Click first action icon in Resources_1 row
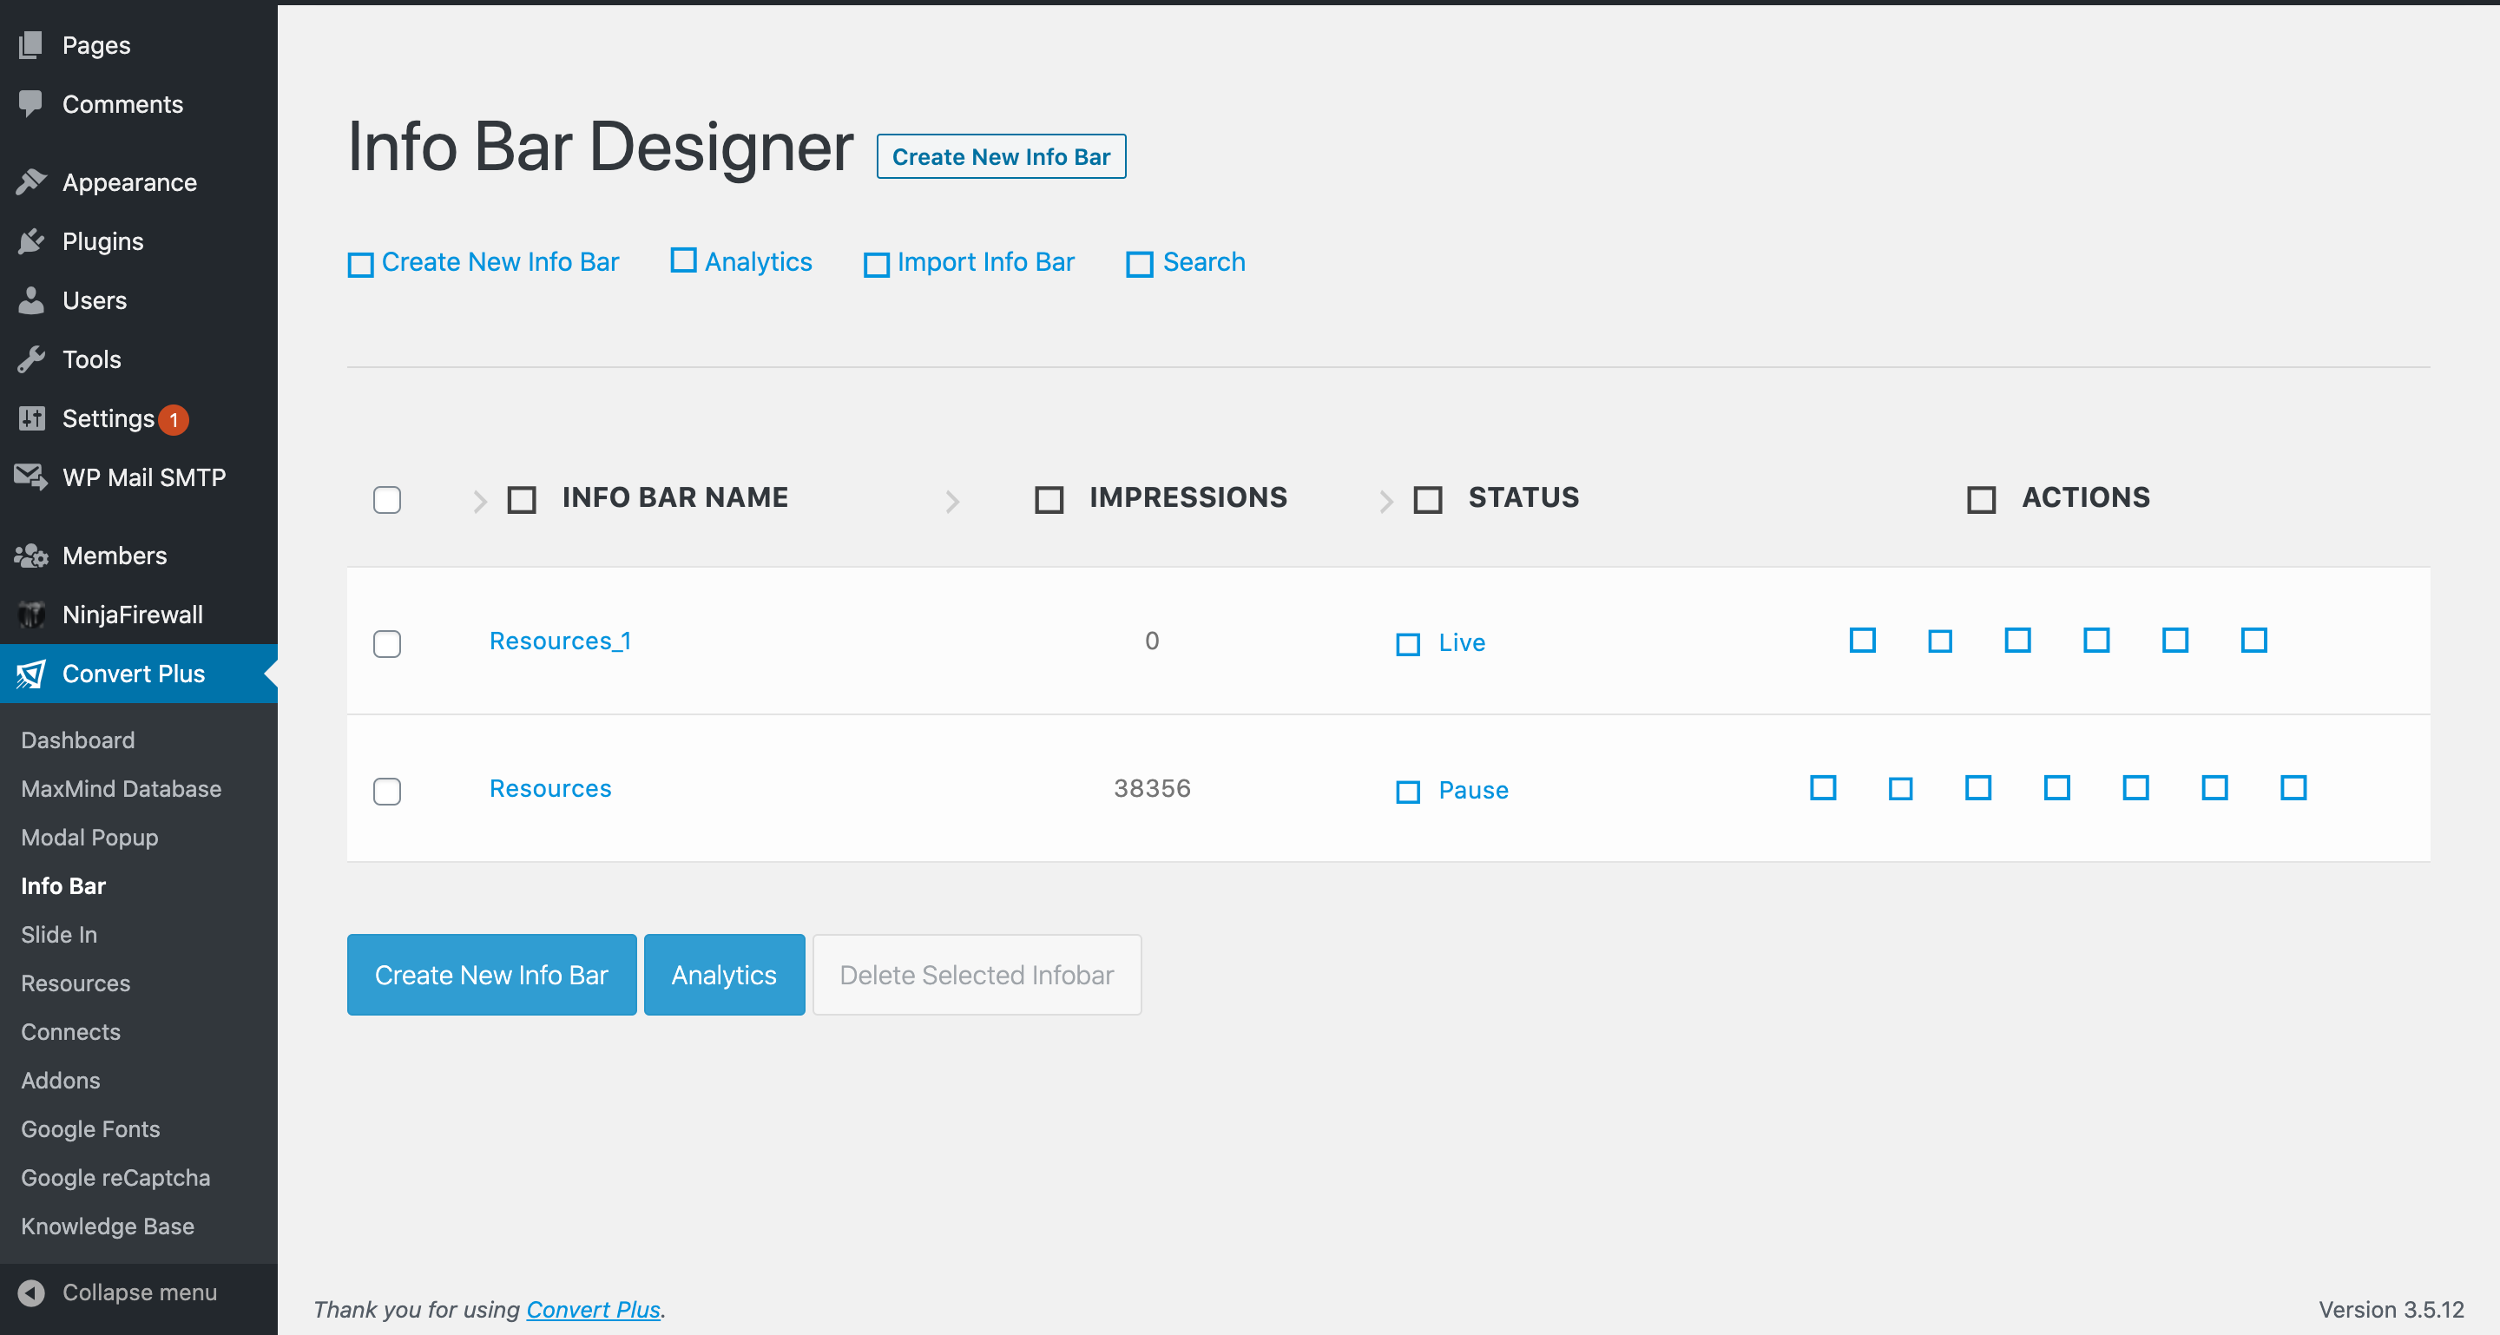This screenshot has width=2500, height=1335. [1862, 641]
